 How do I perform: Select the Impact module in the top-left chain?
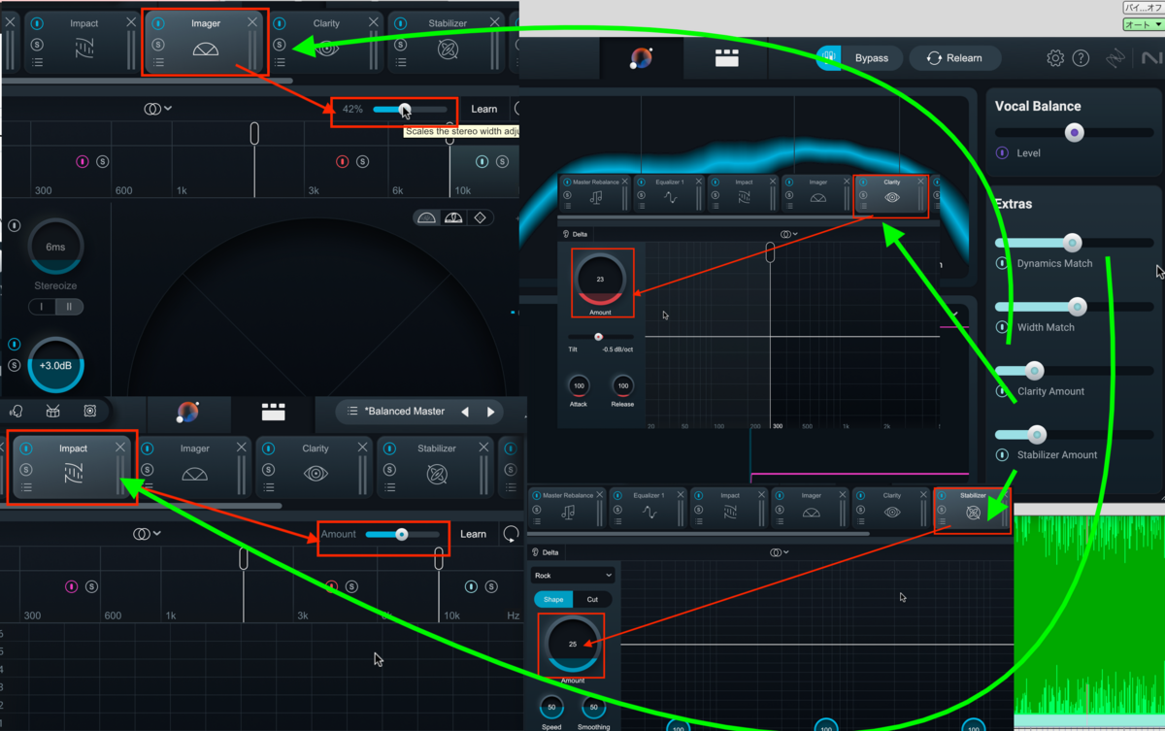(83, 43)
